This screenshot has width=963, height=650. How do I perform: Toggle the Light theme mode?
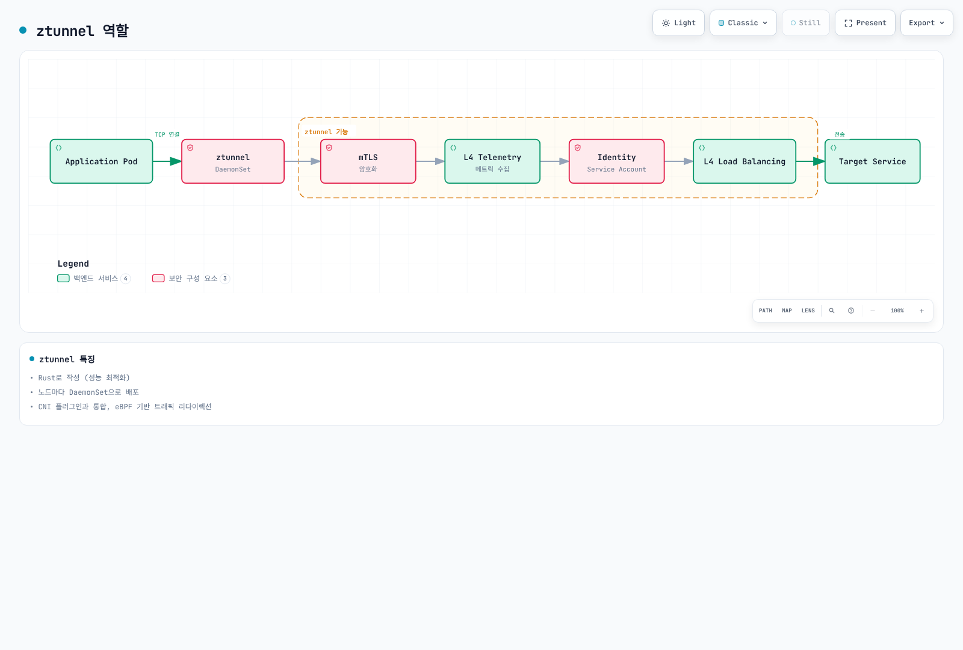tap(678, 23)
